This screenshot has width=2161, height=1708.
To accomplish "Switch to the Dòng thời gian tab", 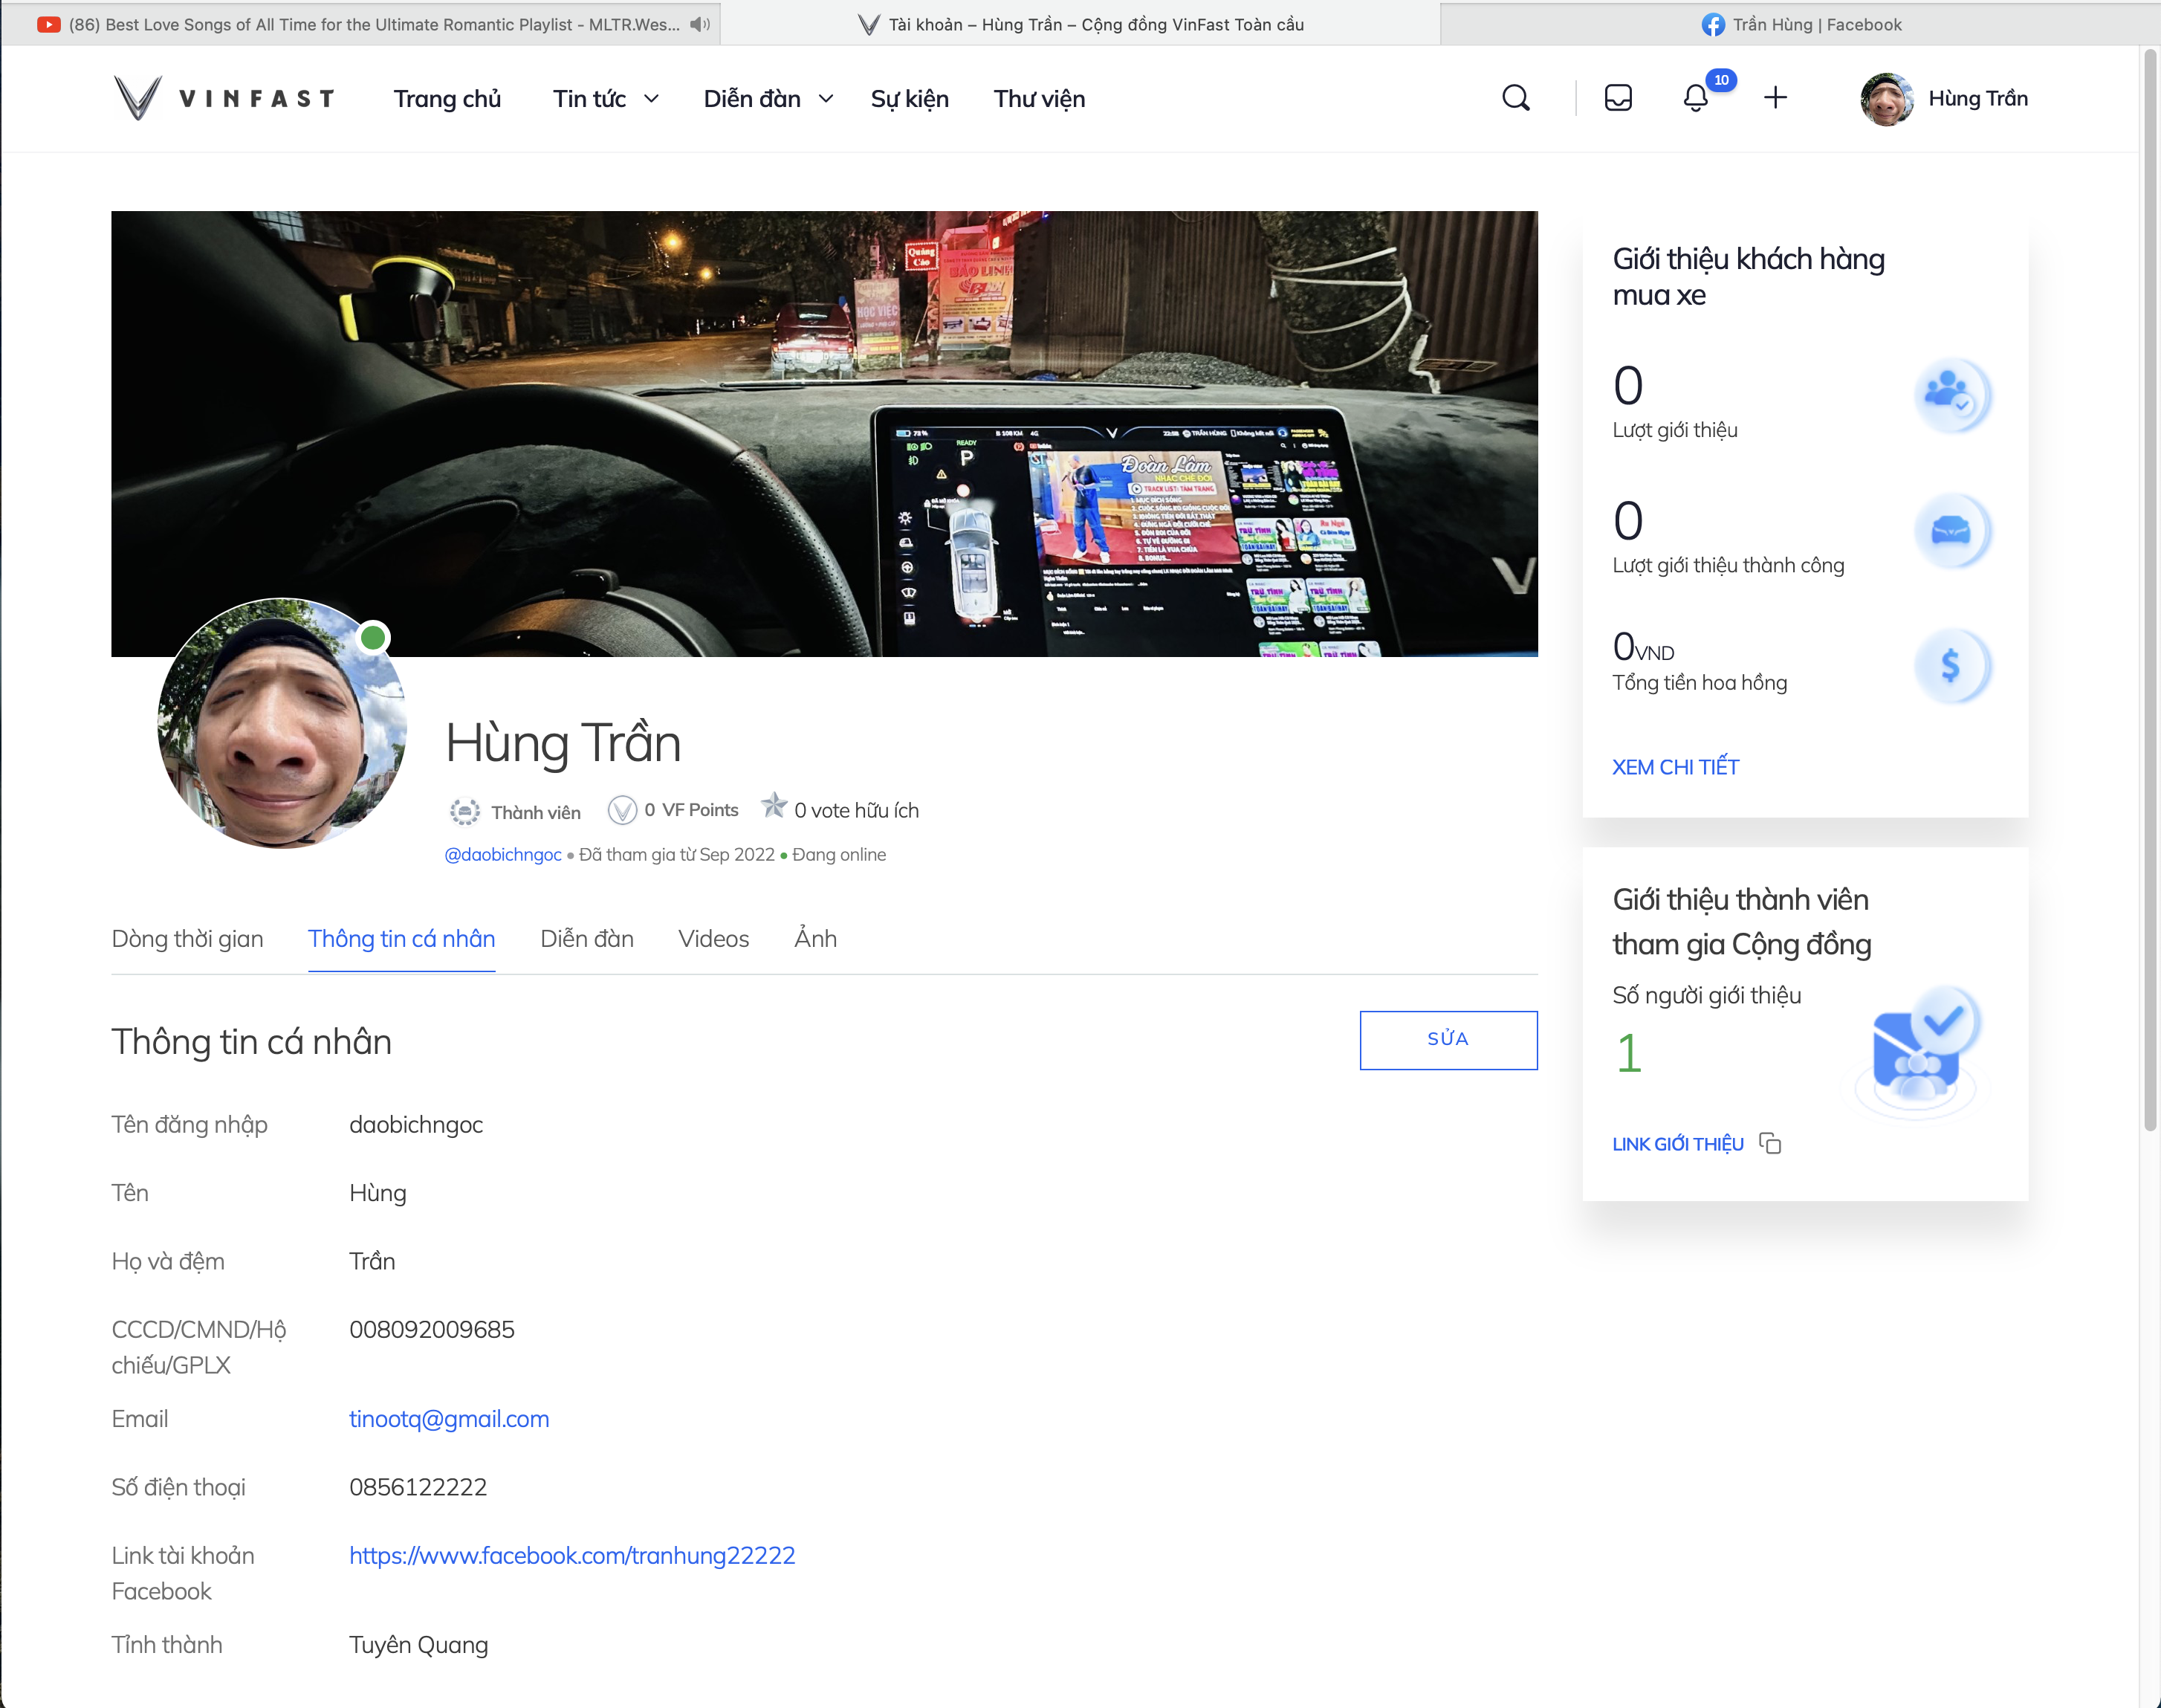I will (187, 938).
